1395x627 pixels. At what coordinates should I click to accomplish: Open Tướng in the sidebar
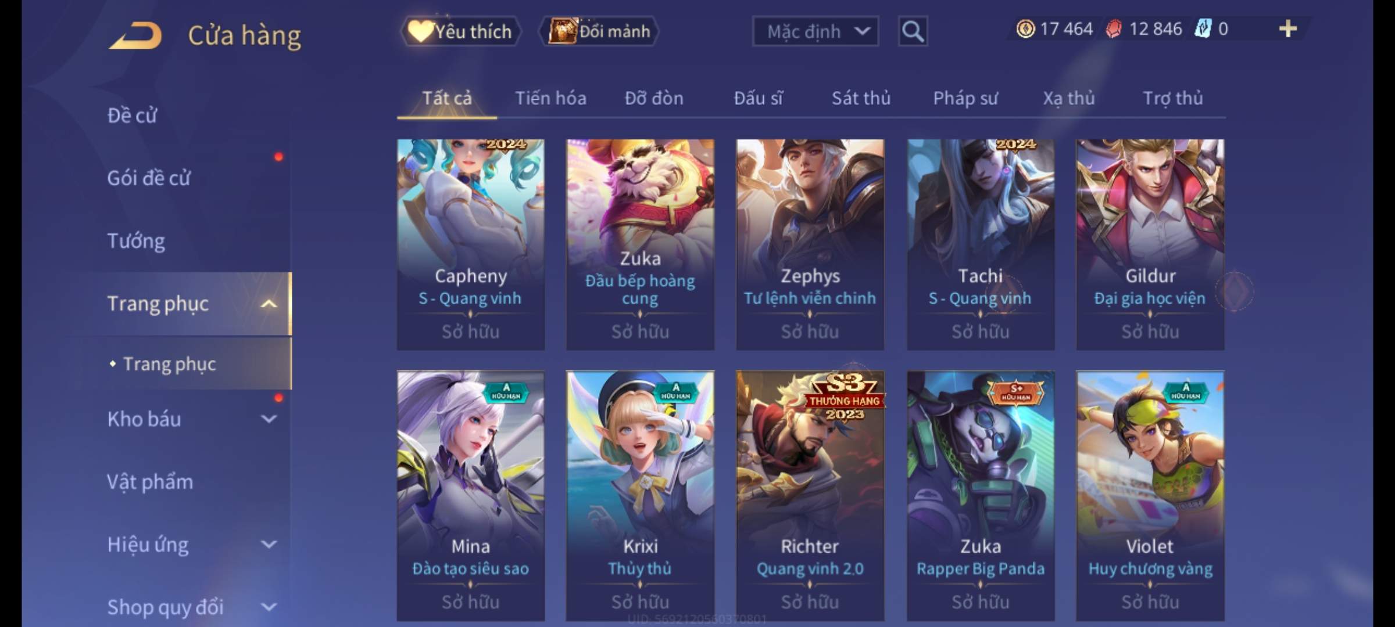tap(136, 241)
